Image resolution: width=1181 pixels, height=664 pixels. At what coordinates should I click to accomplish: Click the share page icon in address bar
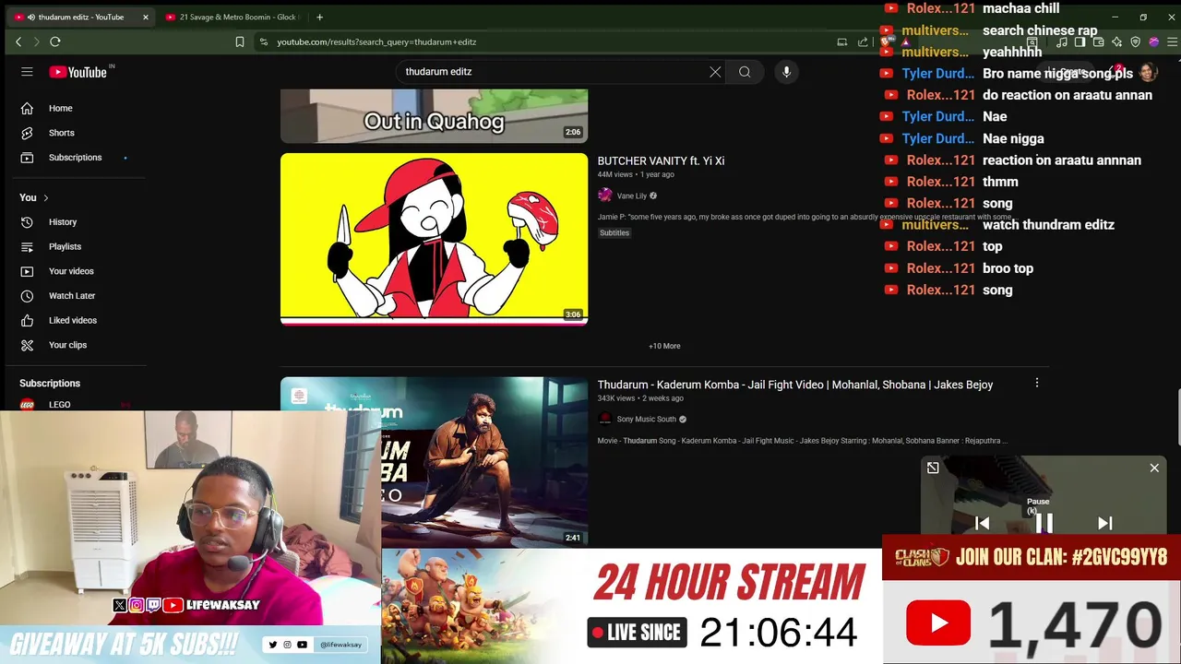(863, 41)
